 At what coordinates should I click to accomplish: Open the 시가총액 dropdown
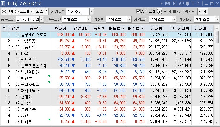(x=92, y=11)
